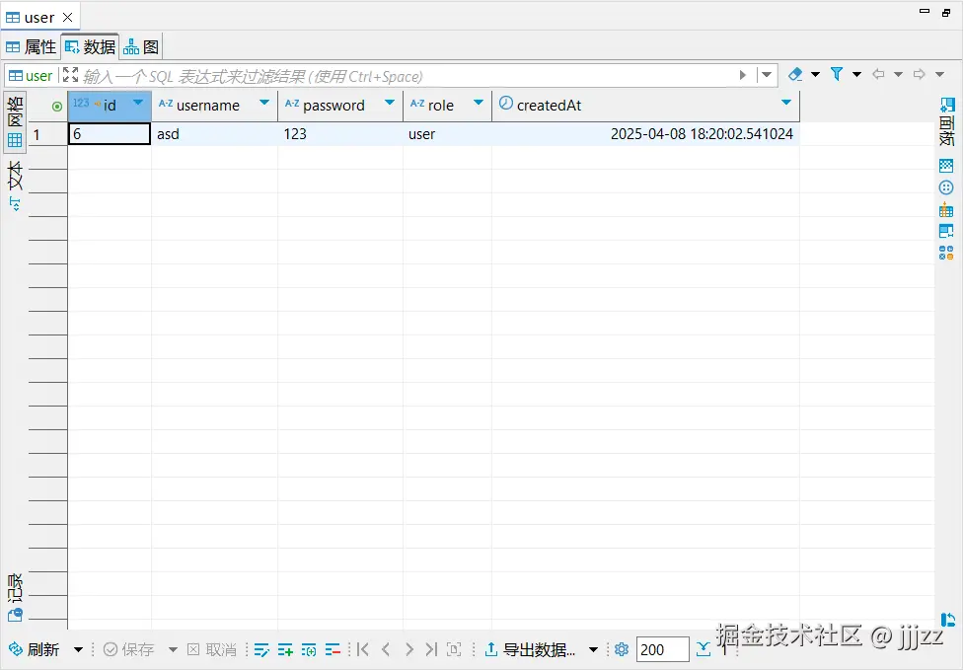This screenshot has width=963, height=670.
Task: Expand the funnel filter dropdown arrow
Action: (856, 74)
